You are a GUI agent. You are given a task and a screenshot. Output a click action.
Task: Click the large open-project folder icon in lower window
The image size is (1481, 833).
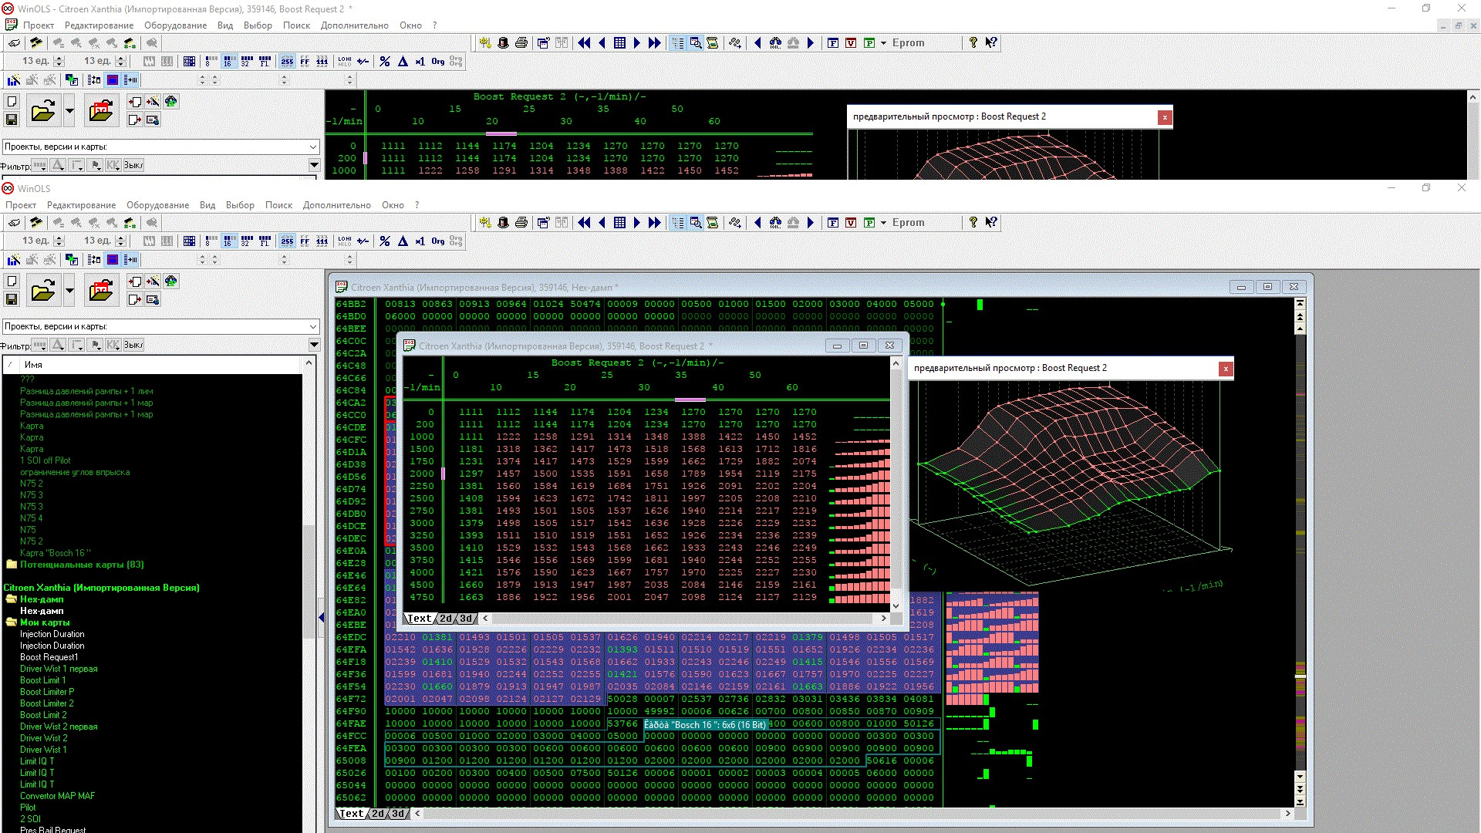coord(43,291)
